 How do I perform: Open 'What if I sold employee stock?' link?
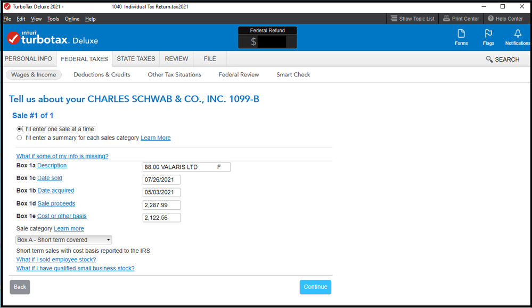(56, 260)
